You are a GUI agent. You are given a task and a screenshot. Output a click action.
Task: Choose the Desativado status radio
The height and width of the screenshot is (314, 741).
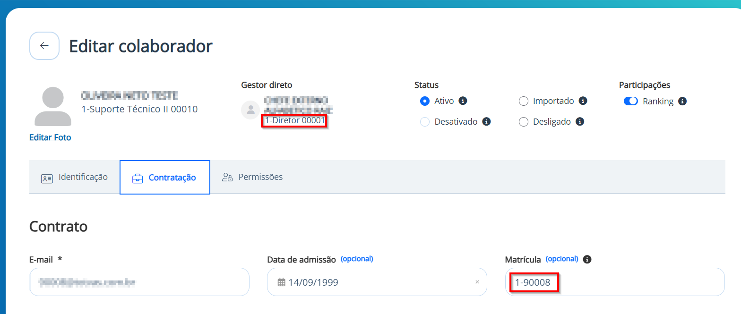[425, 122]
